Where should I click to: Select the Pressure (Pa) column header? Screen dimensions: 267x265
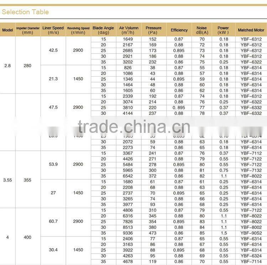tap(153, 30)
